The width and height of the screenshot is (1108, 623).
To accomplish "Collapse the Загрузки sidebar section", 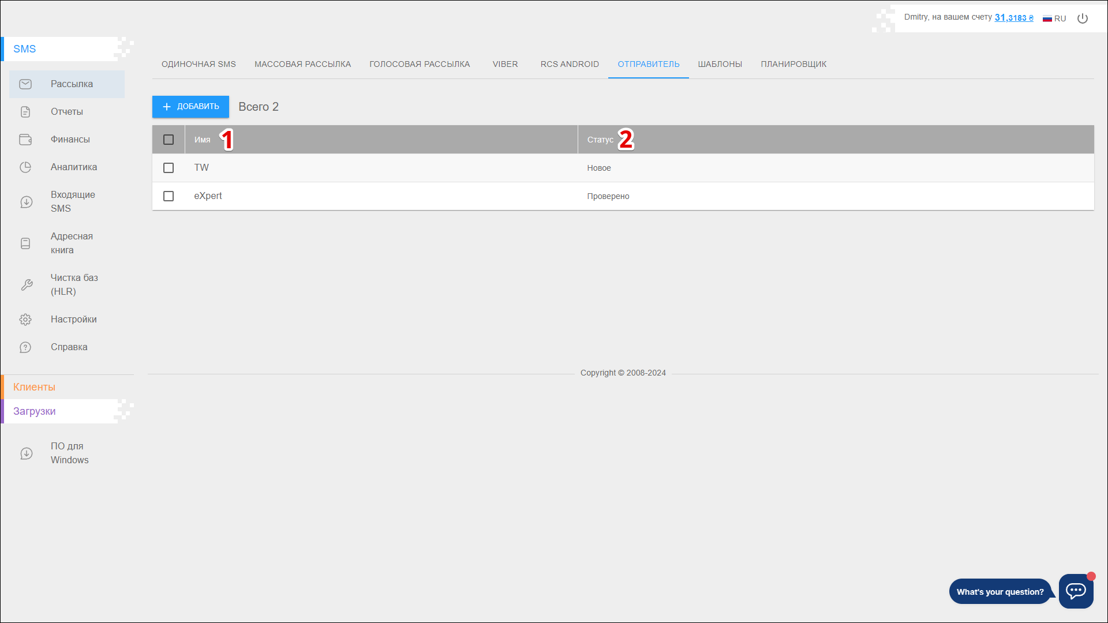I will pos(35,411).
